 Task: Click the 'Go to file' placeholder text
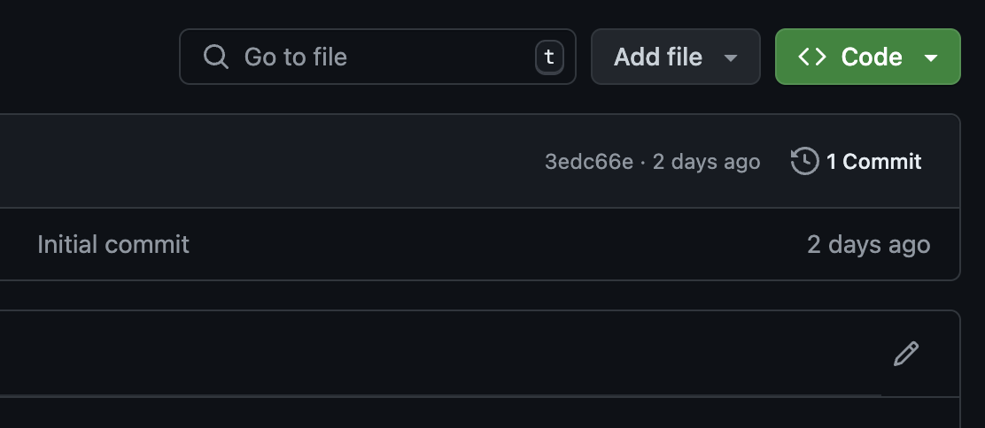pyautogui.click(x=296, y=57)
